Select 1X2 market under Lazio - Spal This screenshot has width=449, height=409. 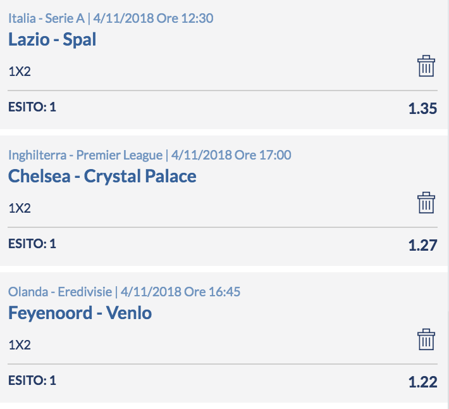(x=20, y=72)
